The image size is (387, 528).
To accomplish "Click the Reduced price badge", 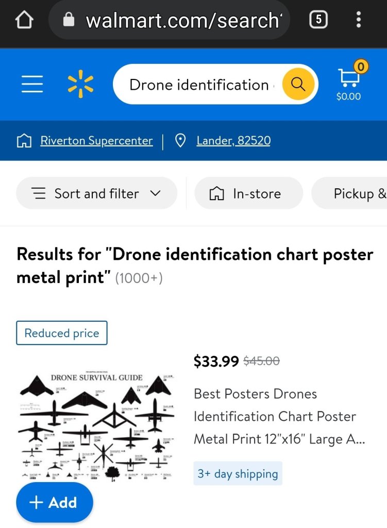I will (62, 333).
